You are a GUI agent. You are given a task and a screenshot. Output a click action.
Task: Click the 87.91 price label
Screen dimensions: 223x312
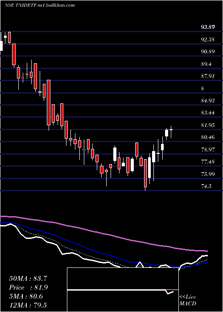tap(208, 76)
